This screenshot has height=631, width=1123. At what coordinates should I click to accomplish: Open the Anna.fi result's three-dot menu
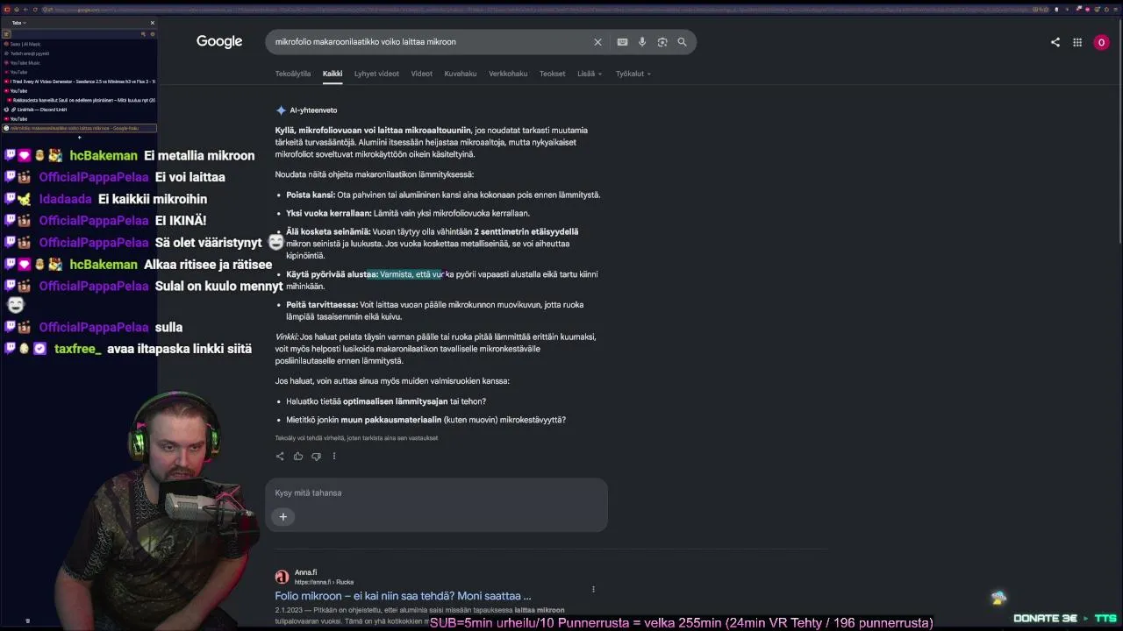pos(593,589)
